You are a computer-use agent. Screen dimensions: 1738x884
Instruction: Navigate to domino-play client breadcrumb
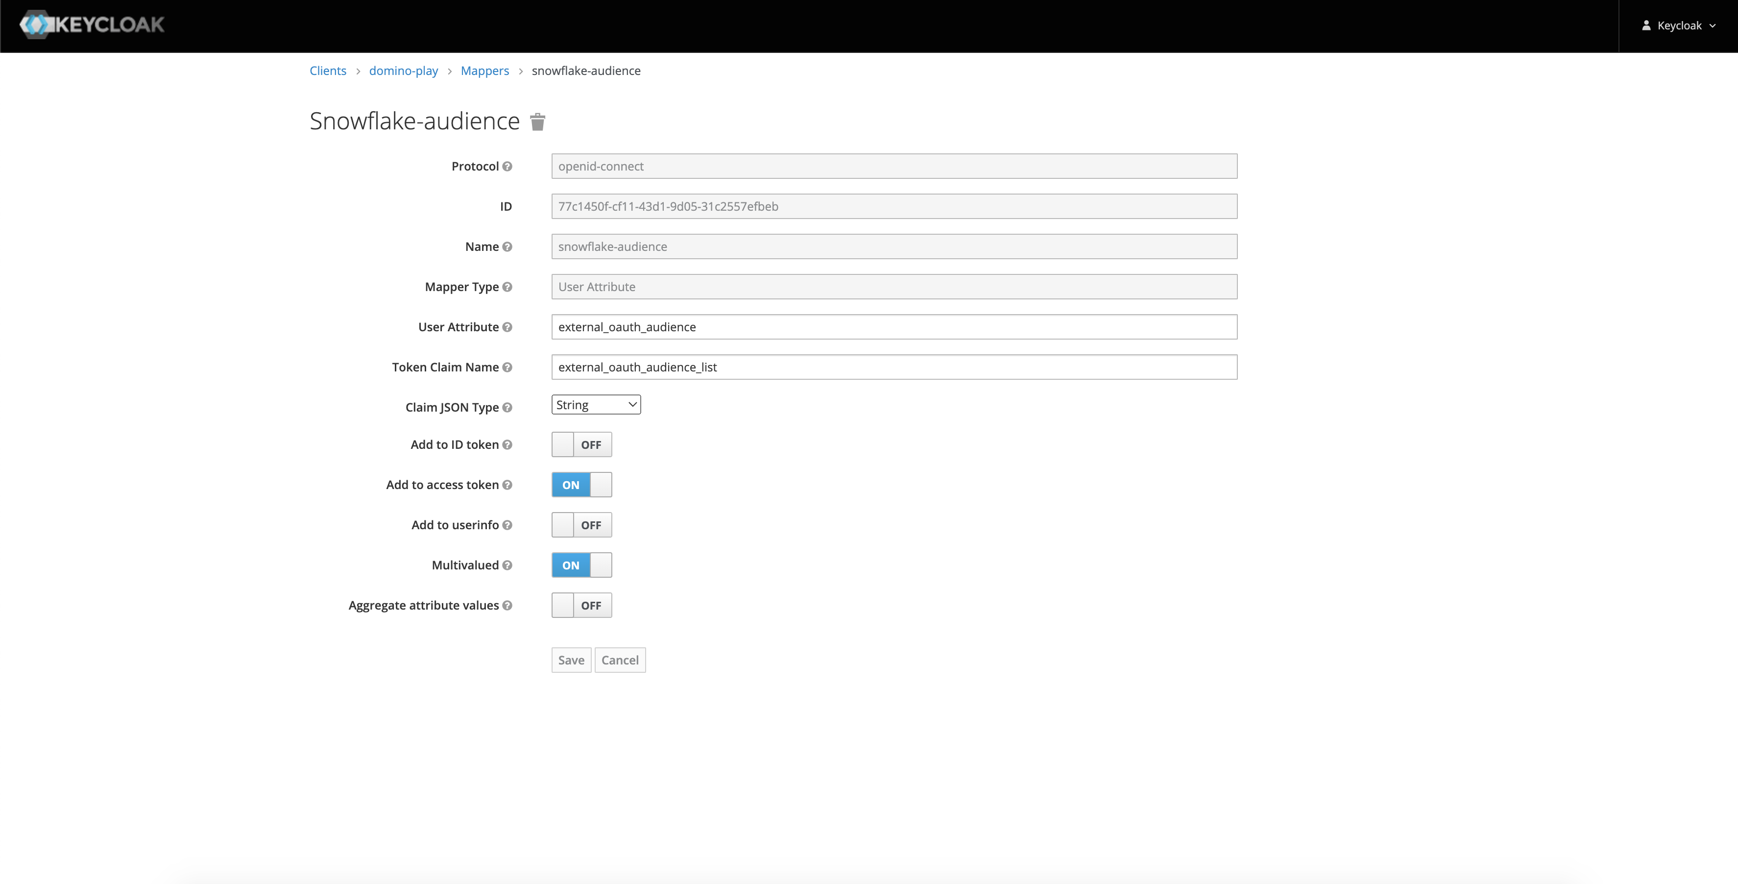[404, 70]
